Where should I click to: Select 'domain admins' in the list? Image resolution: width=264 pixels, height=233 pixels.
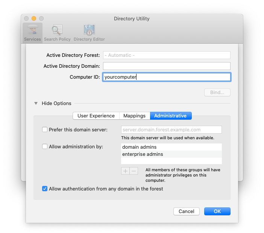coord(171,147)
